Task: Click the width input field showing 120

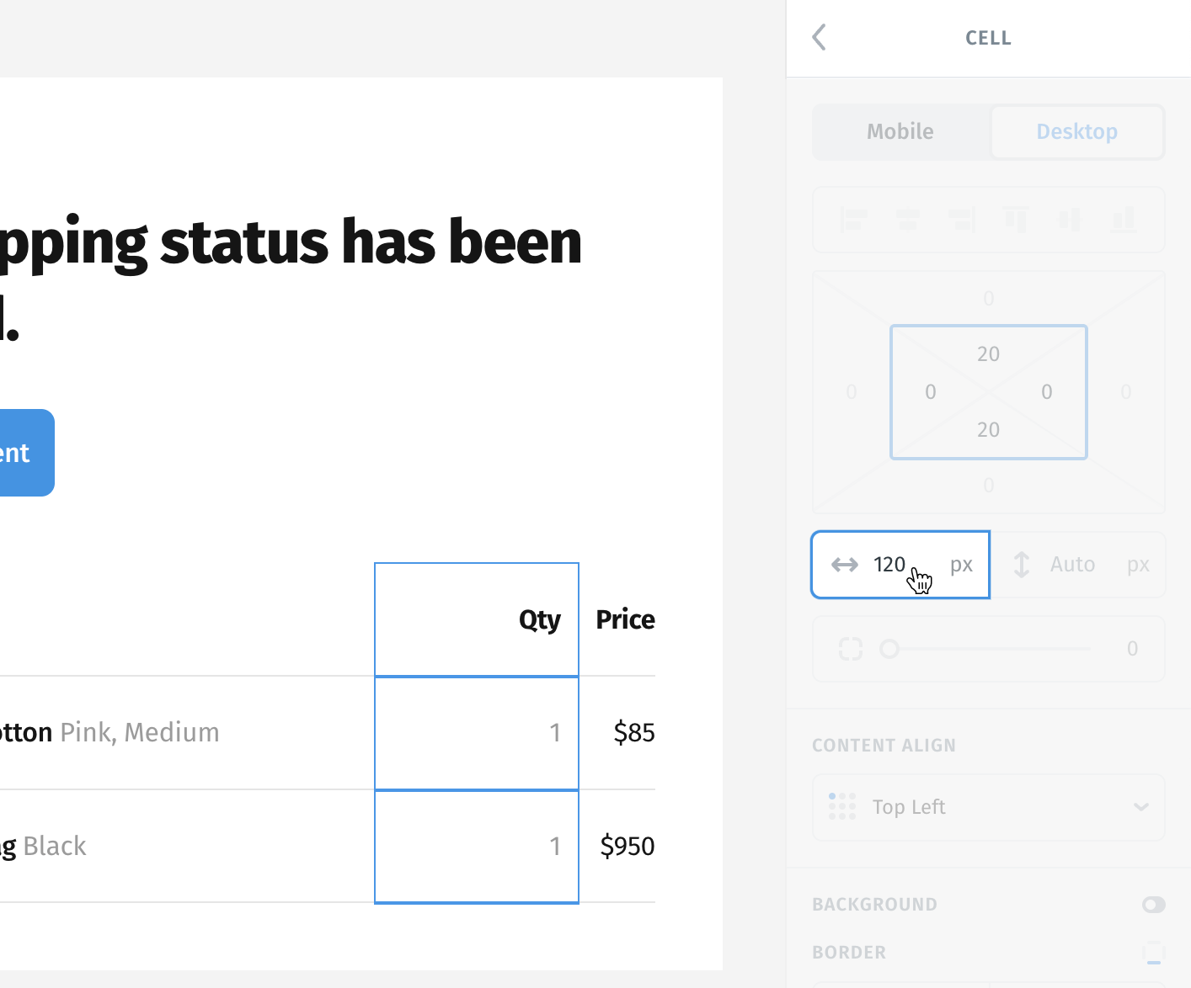Action: click(x=900, y=565)
